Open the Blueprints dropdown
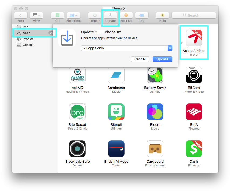 [74, 15]
